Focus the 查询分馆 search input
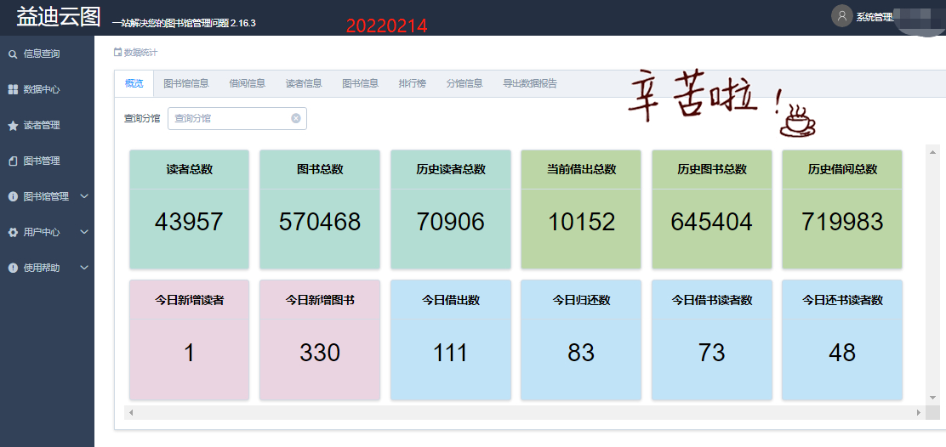 pos(230,119)
